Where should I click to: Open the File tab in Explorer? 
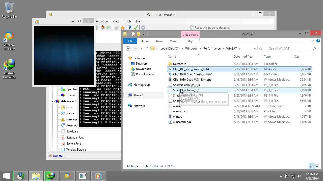130,41
